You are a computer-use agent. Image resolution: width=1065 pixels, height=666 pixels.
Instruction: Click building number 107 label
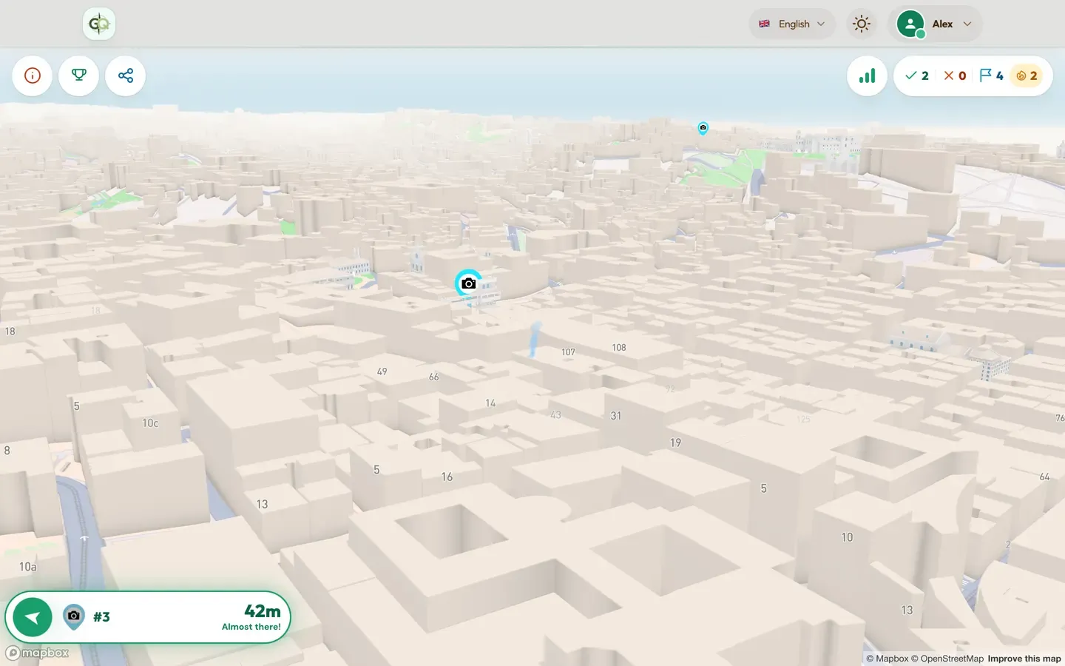[568, 352]
